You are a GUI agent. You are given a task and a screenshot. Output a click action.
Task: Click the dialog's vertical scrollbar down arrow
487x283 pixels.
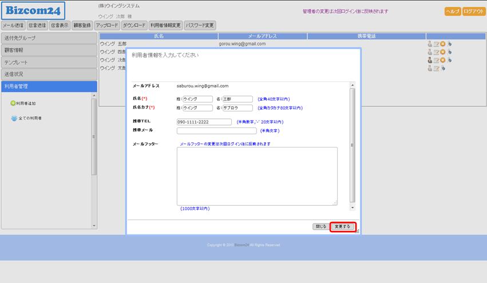click(x=353, y=208)
